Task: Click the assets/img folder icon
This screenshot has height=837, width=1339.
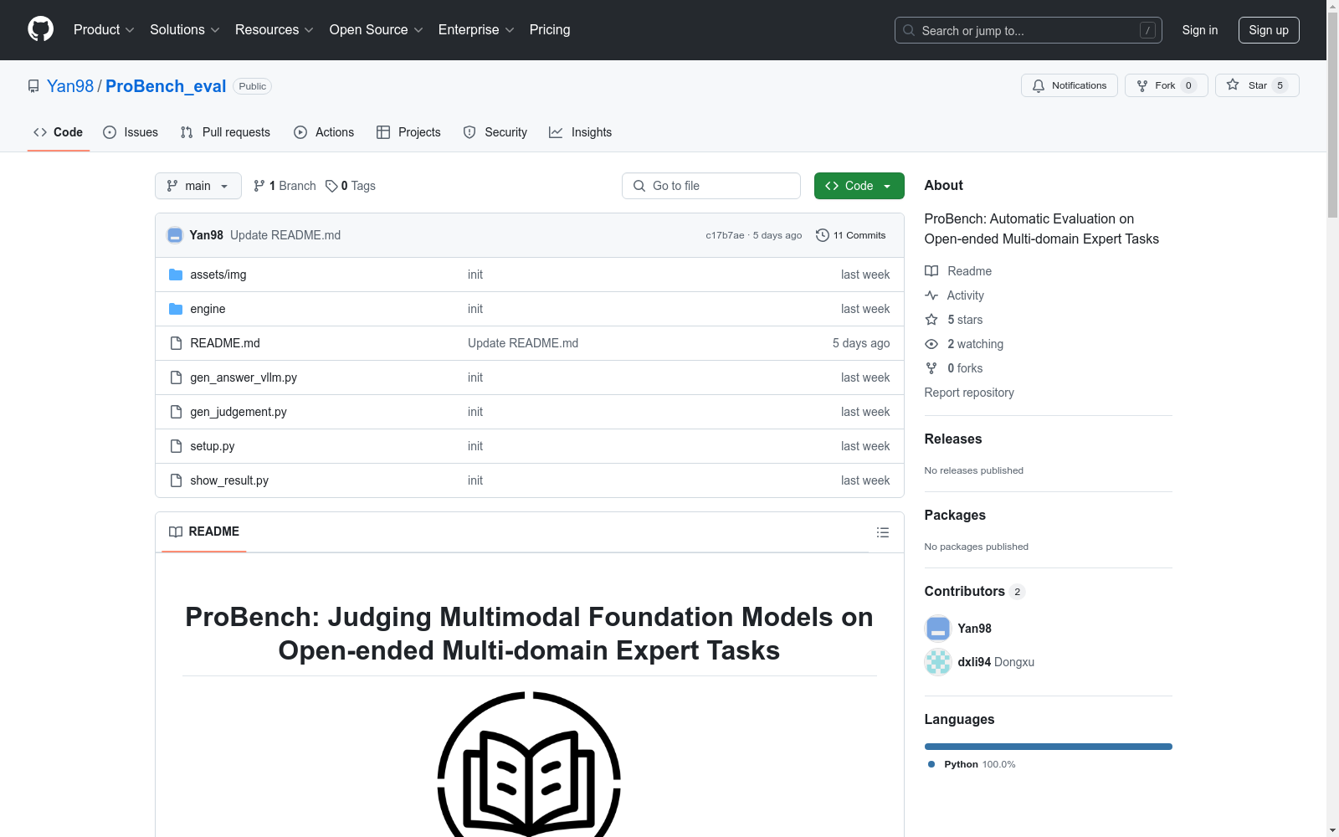Action: point(176,275)
